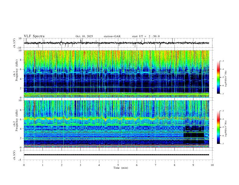Click the time axis tick label "1"

tap(43, 165)
